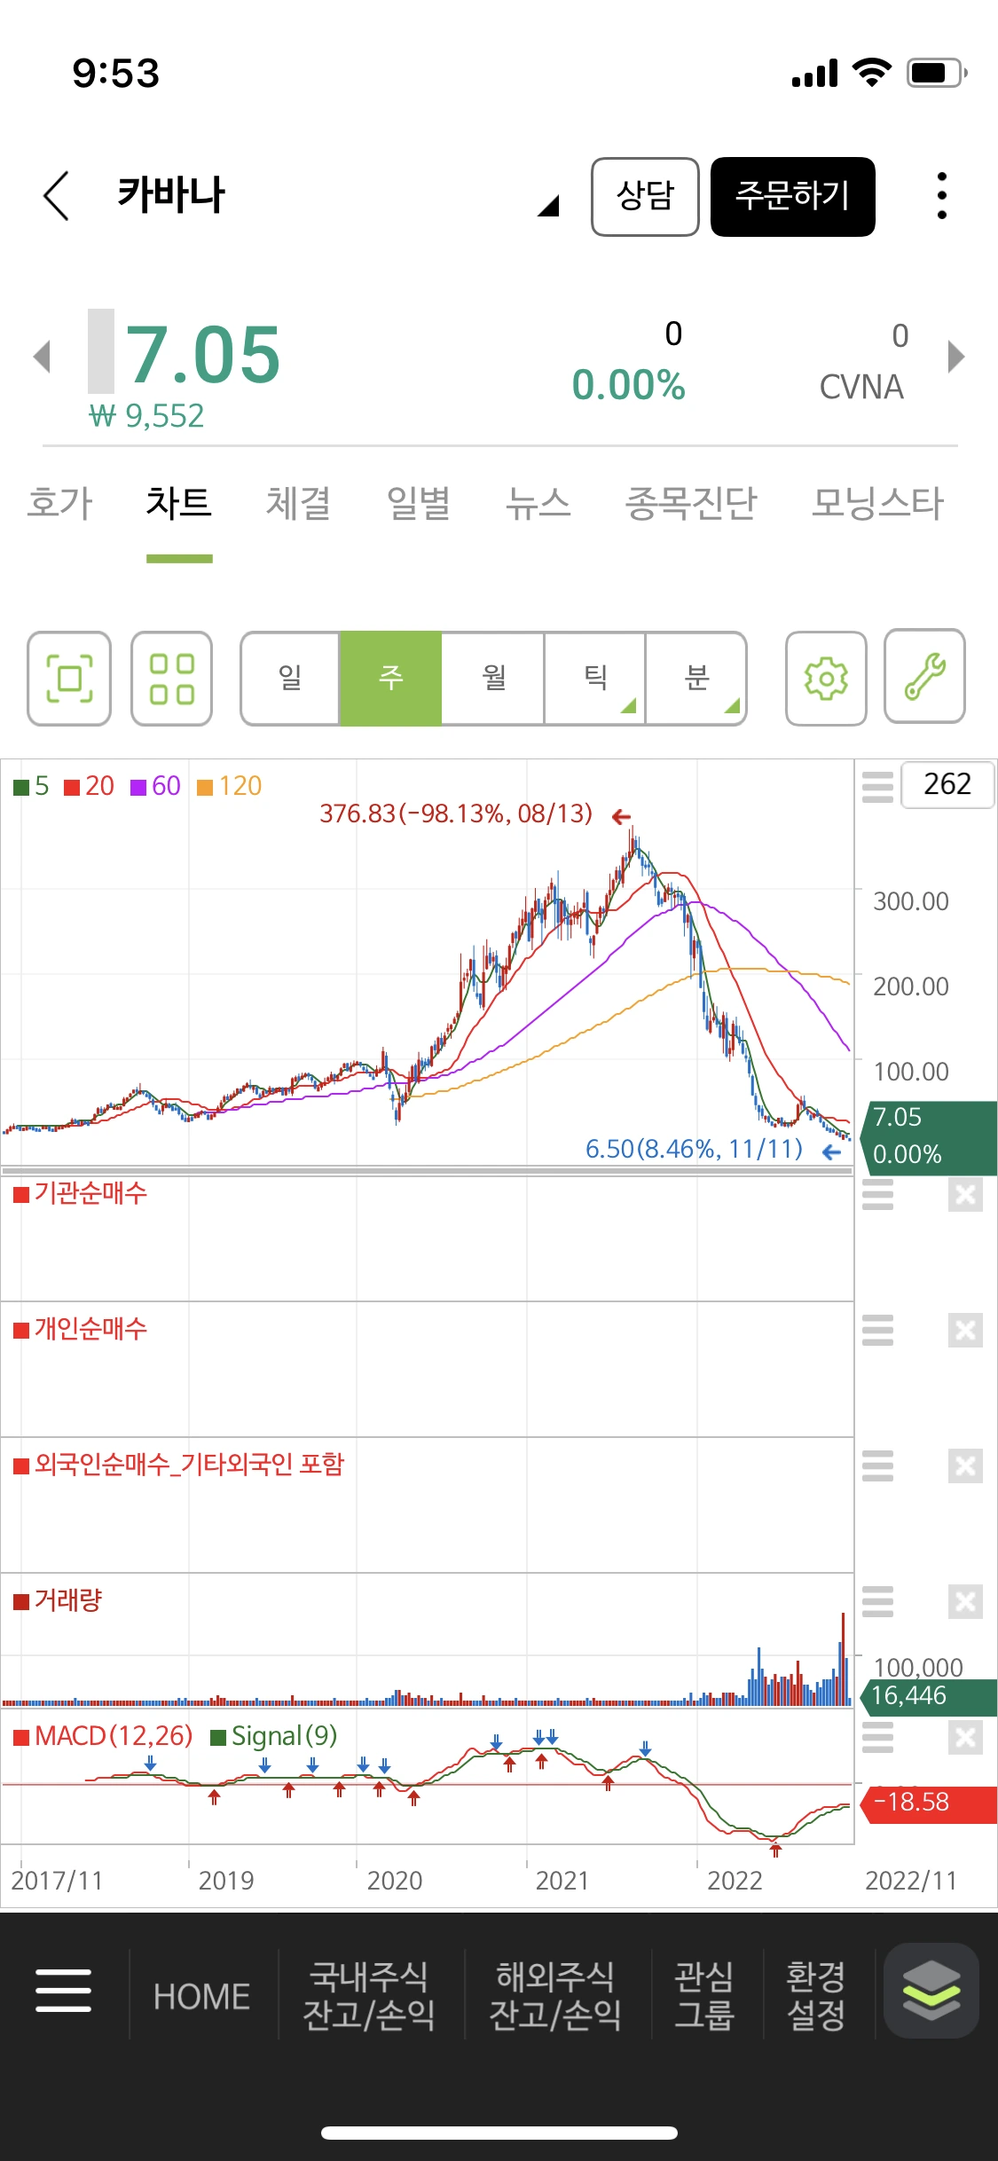The height and width of the screenshot is (2161, 998).
Task: Open the three-dot more options menu
Action: point(941,196)
